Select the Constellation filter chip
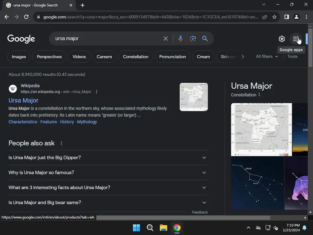313x235 pixels. click(135, 57)
